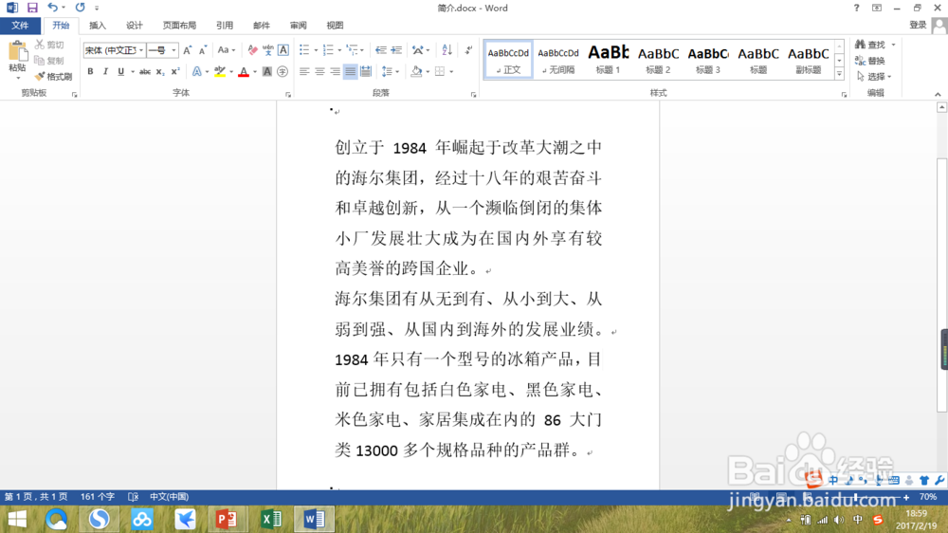
Task: Click the Format Painter (格式刷) button
Action: pos(53,77)
